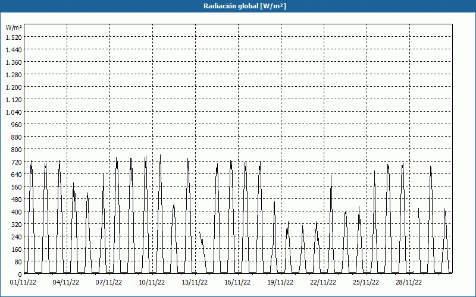Screen dimensions: 476x297
Task: Select the 04/11/22 date label
Action: [x=66, y=283]
